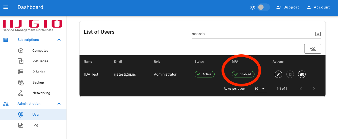Screen dimensions: 338x139
Task: Click the IIJ GIO logo
Action: (x=32, y=24)
